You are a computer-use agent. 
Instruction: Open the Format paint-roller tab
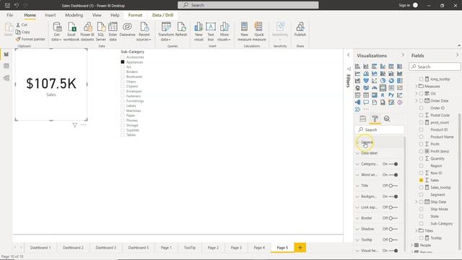click(x=375, y=118)
